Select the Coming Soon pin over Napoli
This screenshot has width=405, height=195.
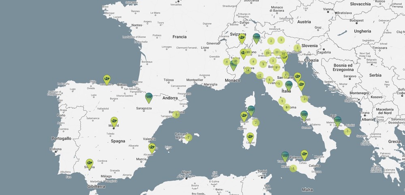pyautogui.click(x=304, y=115)
